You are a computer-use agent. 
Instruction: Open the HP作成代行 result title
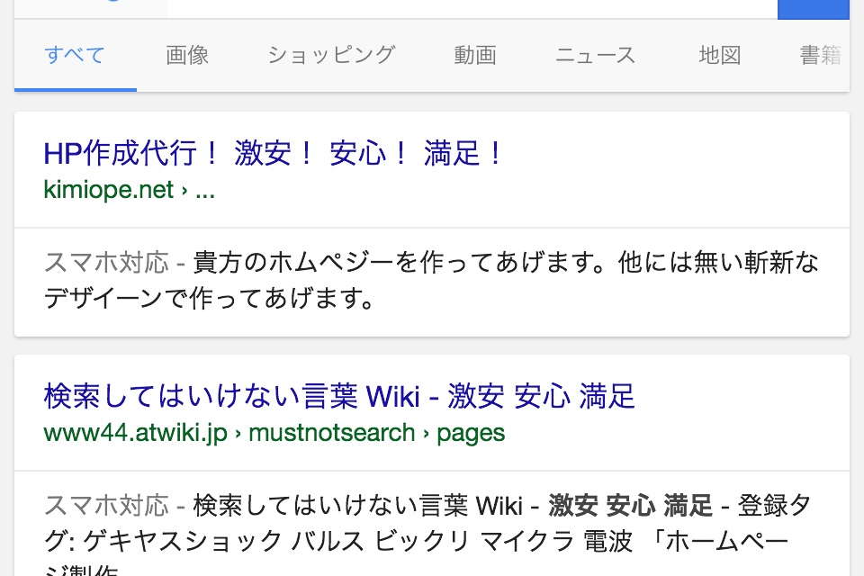tap(274, 154)
